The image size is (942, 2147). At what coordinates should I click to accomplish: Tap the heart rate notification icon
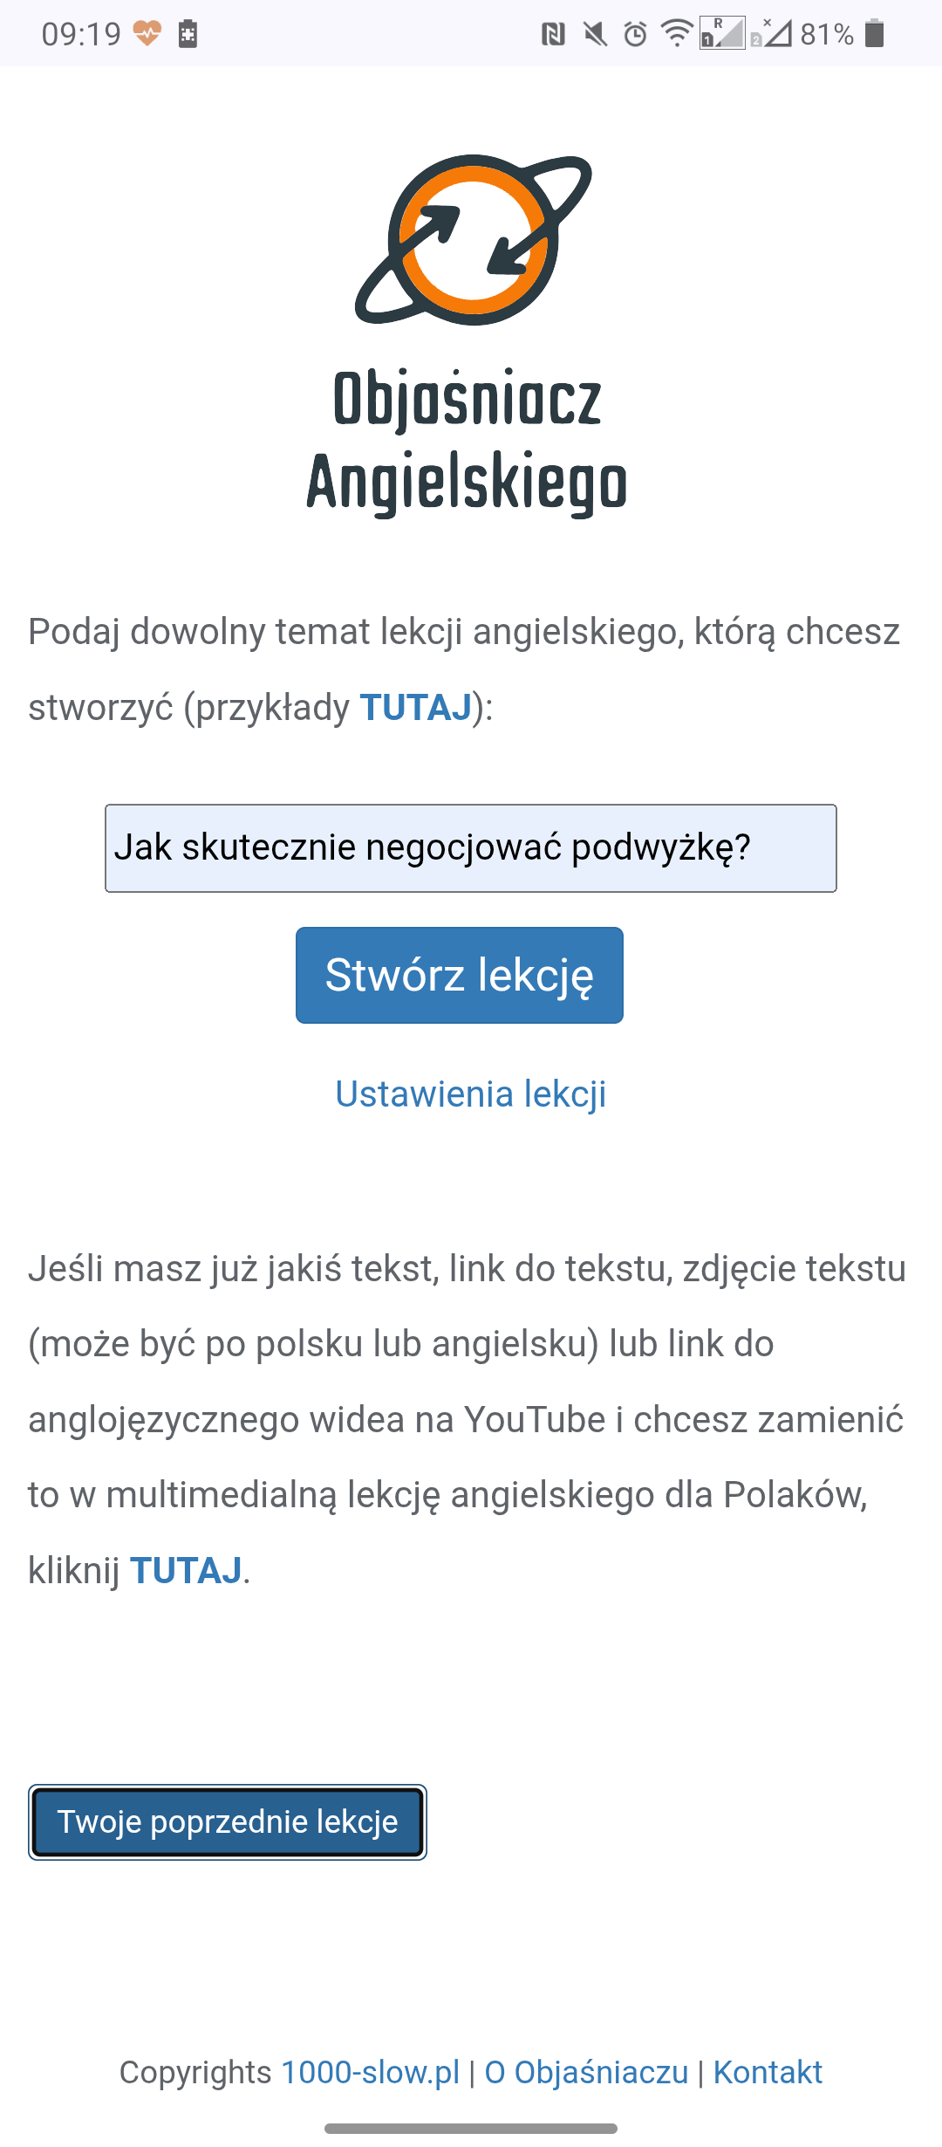[147, 33]
